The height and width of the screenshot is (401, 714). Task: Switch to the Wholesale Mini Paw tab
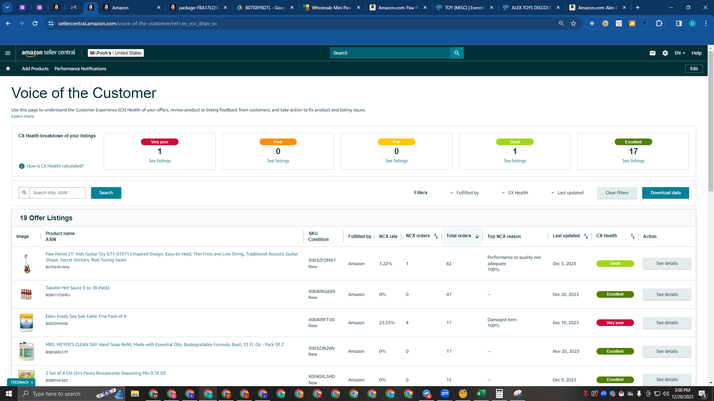point(331,7)
